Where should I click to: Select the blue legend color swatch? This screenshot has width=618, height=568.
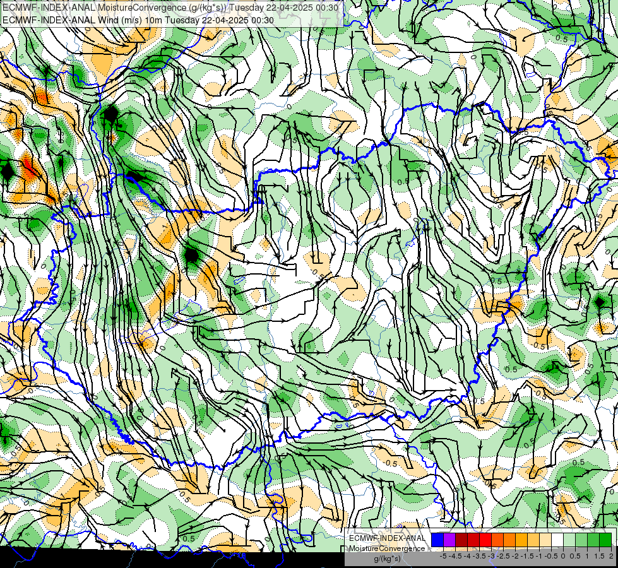pyautogui.click(x=437, y=540)
